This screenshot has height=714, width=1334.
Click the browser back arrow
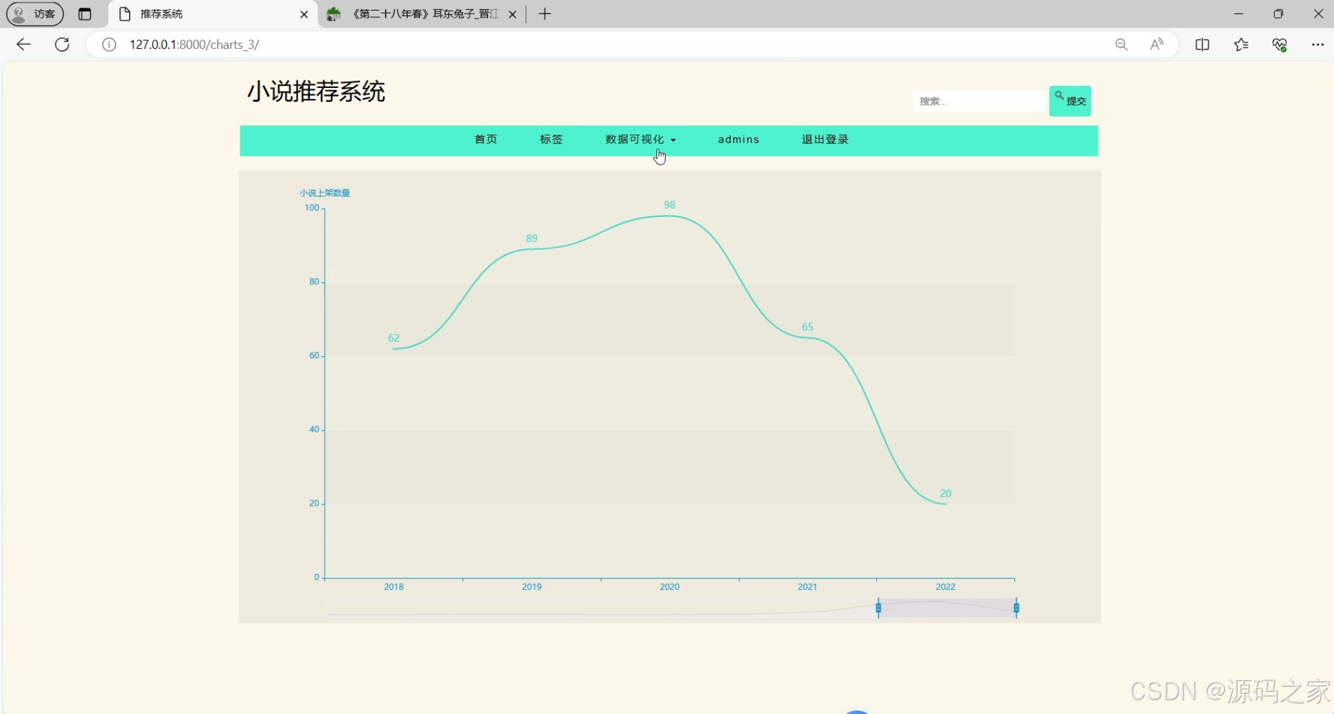(x=23, y=44)
